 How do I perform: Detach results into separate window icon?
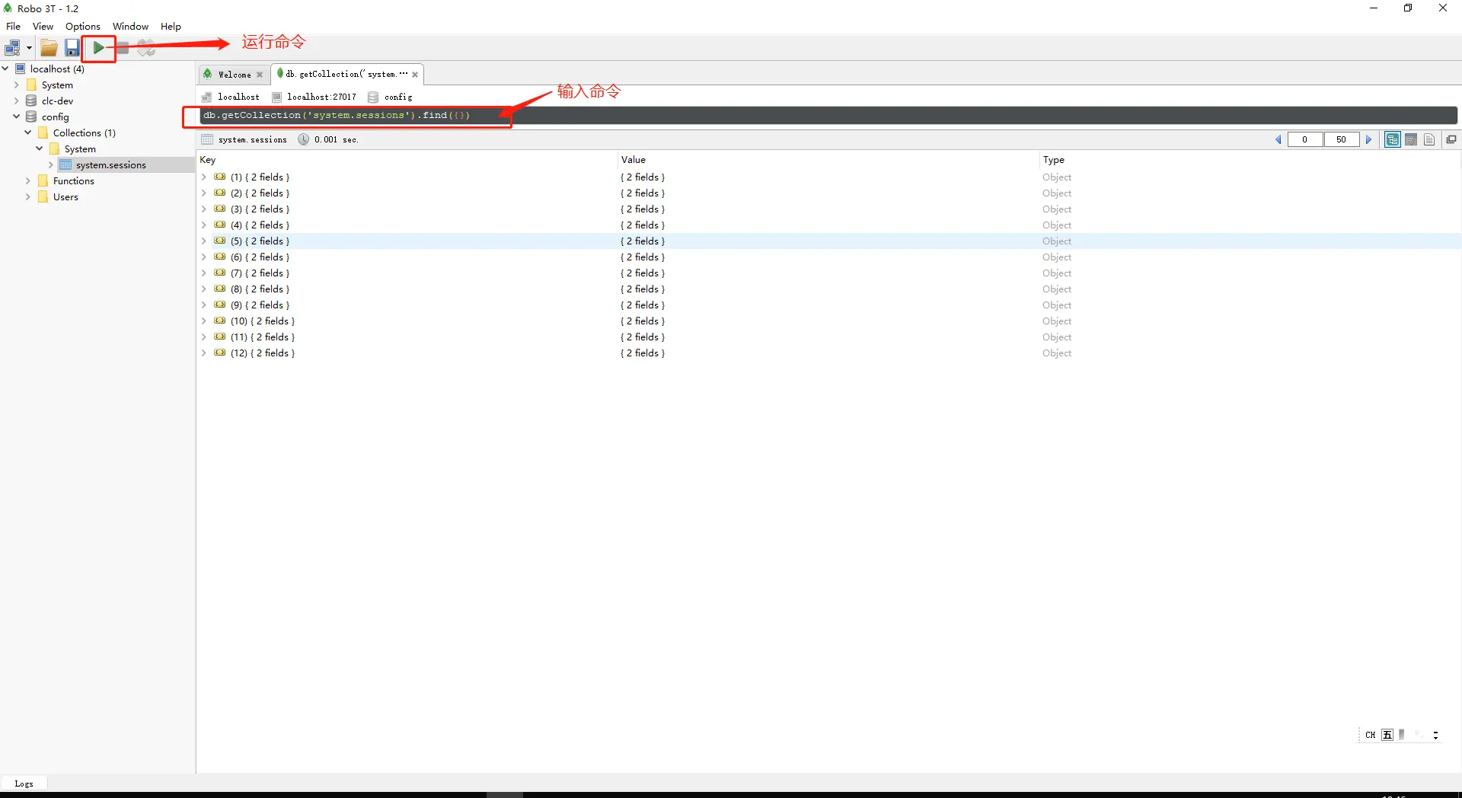click(x=1451, y=139)
